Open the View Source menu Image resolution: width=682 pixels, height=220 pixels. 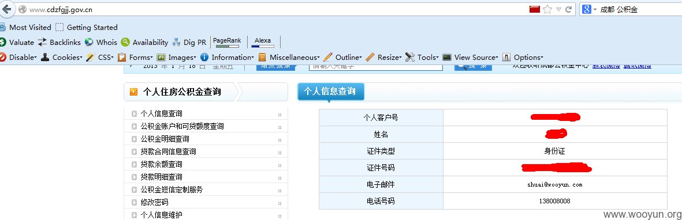point(470,57)
